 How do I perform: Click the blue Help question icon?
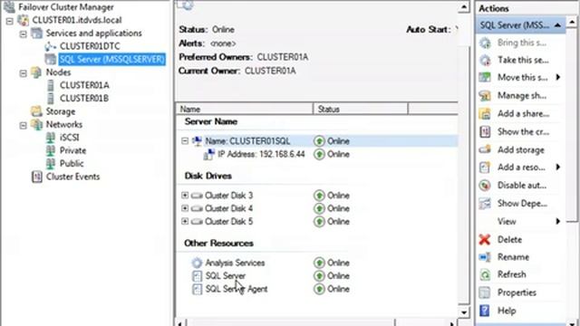pos(485,311)
